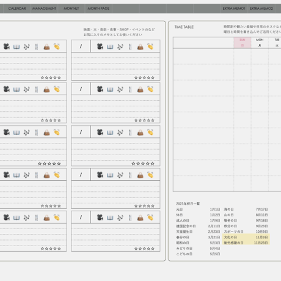
Task: Click the スポーツの日 holiday entry
Action: tap(233, 232)
